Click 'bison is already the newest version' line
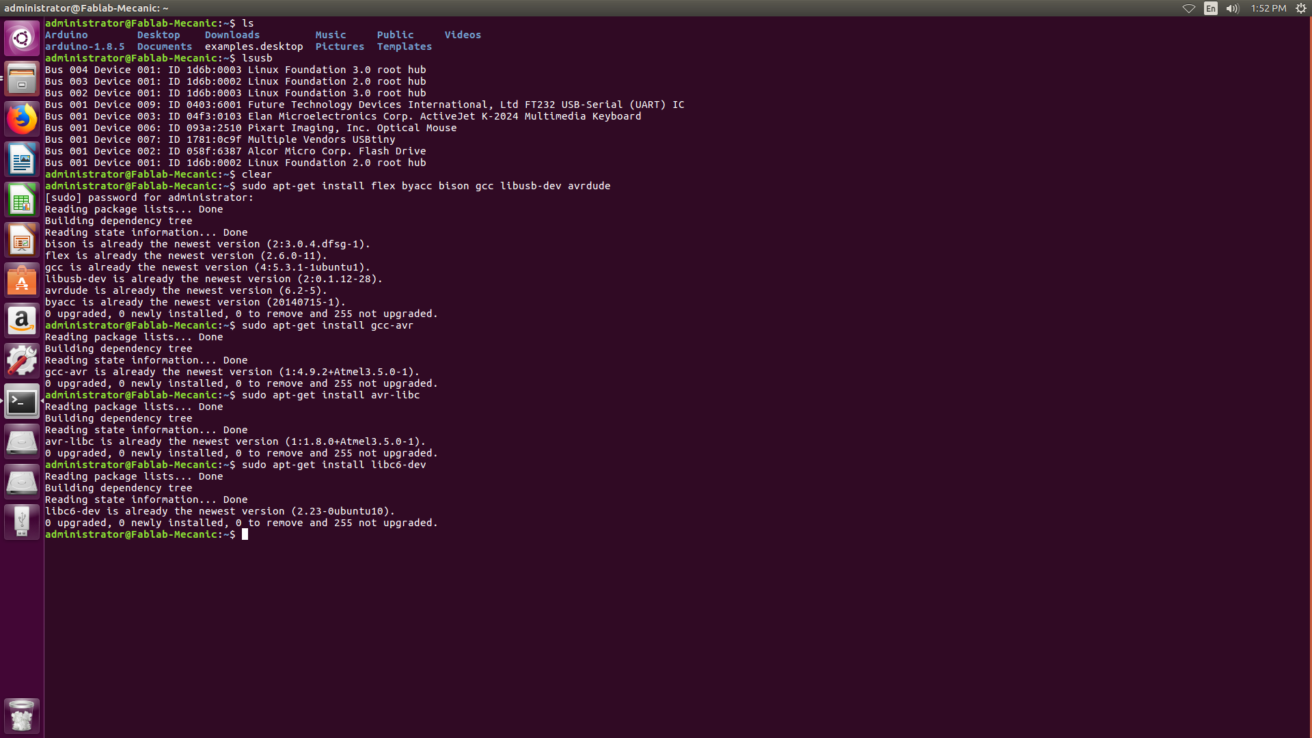 pyautogui.click(x=208, y=244)
